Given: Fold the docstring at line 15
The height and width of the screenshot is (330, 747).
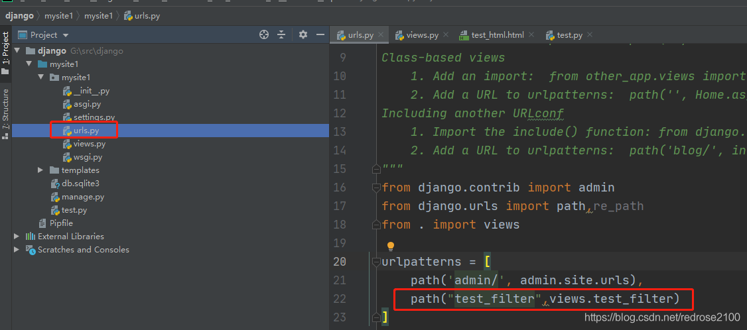Looking at the screenshot, I should click(375, 169).
